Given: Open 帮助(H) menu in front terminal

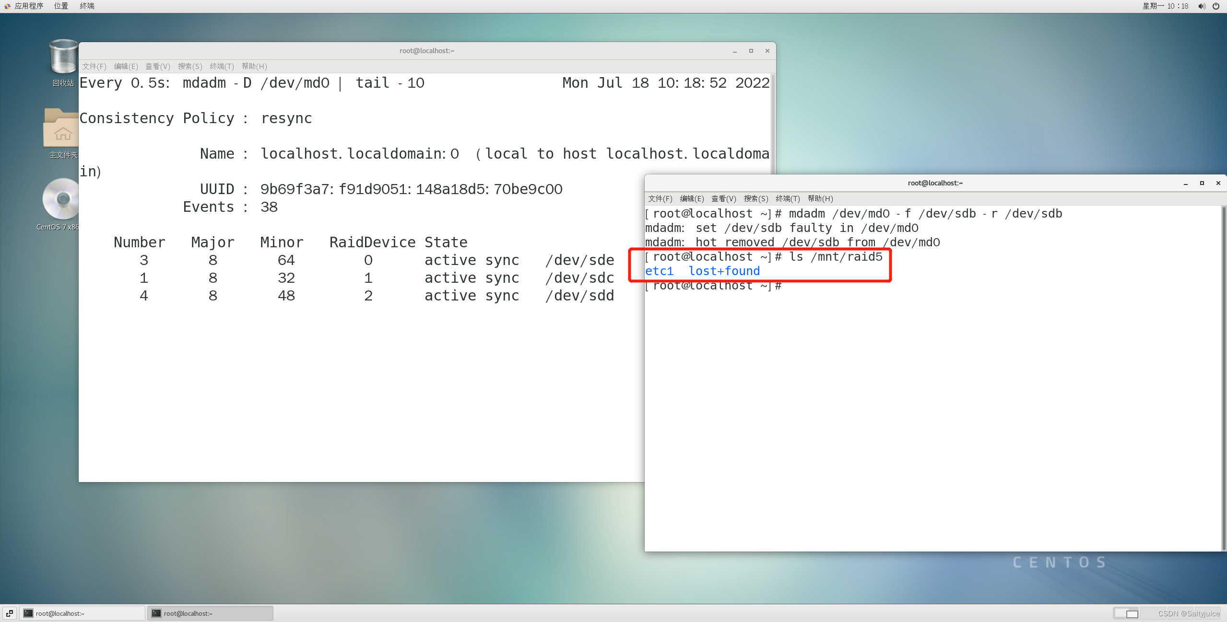Looking at the screenshot, I should [820, 198].
